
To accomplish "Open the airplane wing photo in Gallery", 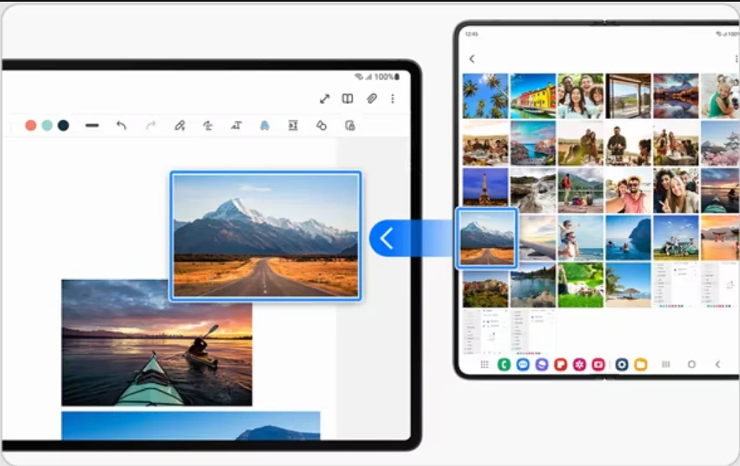I will (537, 238).
